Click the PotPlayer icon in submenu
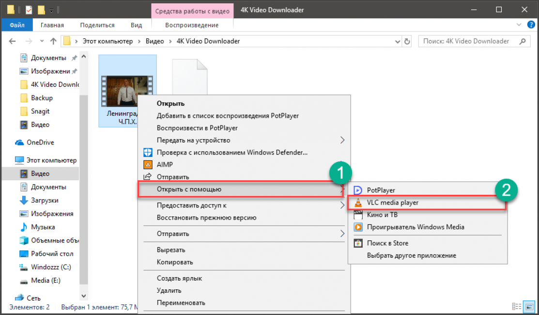This screenshot has width=539, height=315. point(358,190)
